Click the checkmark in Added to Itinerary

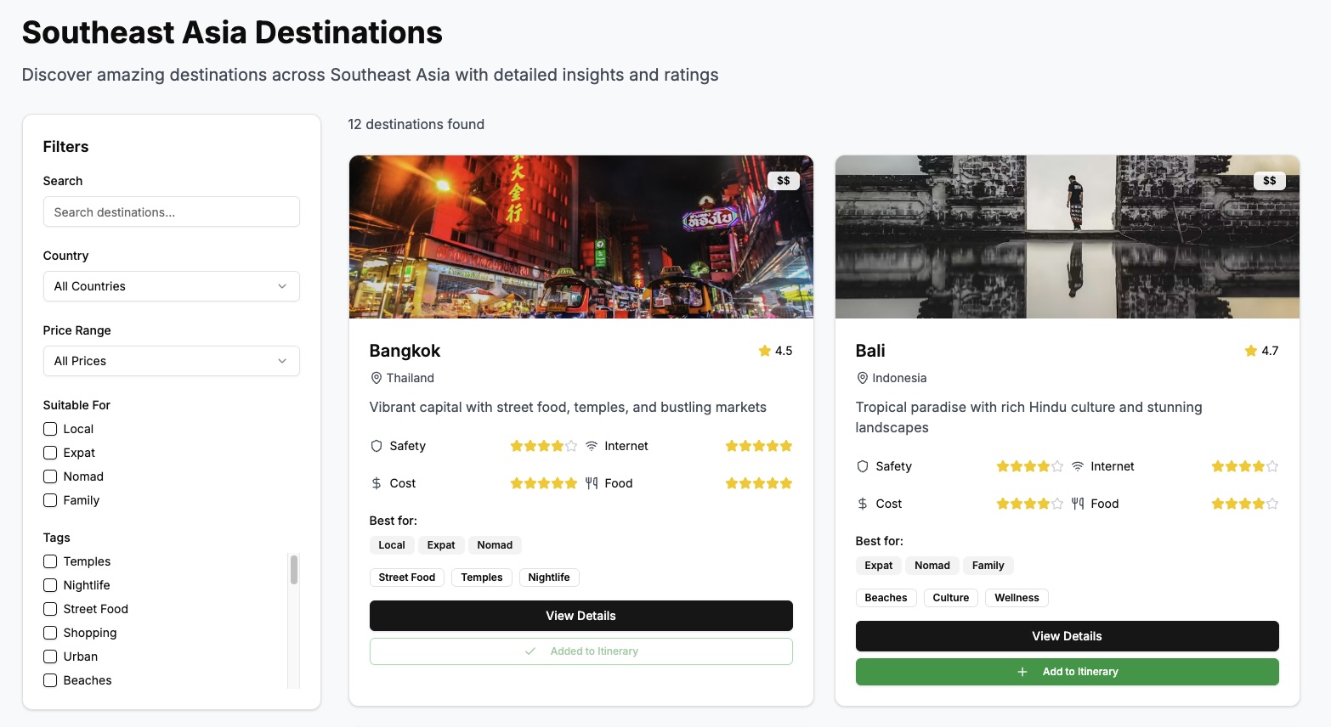coord(530,651)
